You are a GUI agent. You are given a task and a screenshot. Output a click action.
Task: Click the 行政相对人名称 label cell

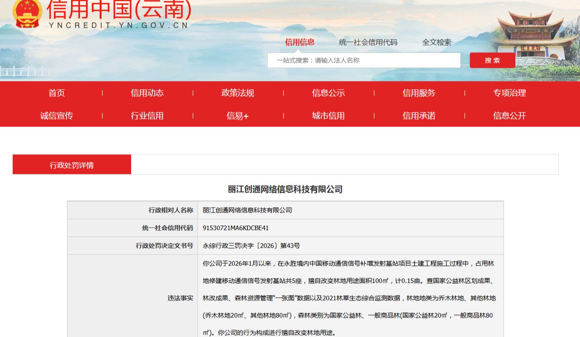(132, 210)
